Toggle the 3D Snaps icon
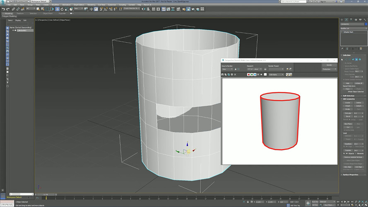368x207 pixels. pos(101,9)
